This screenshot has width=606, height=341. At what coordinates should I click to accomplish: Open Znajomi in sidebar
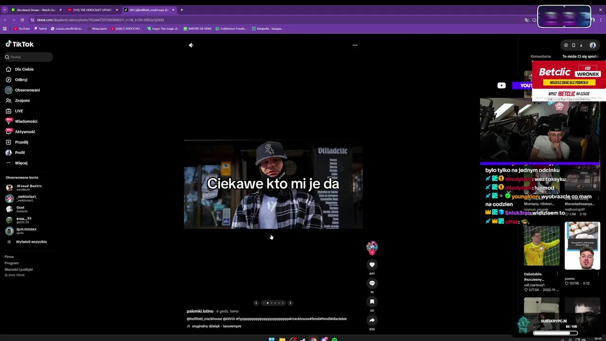pos(22,100)
